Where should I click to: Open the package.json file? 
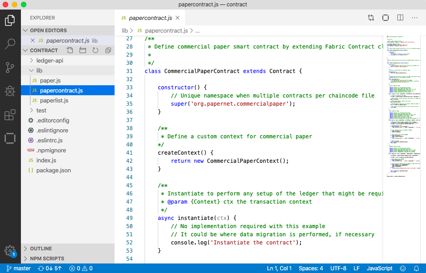[x=68, y=170]
